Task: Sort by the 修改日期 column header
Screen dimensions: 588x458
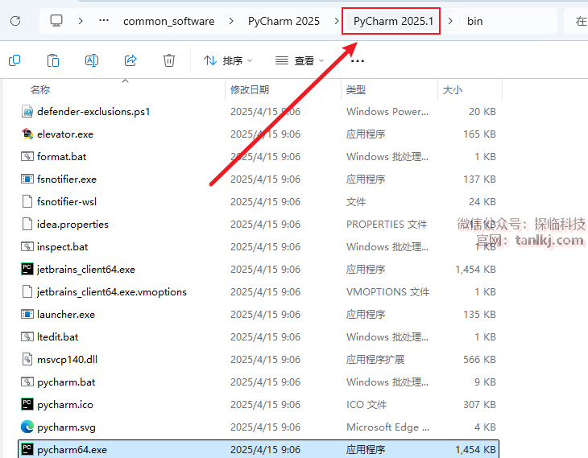Action: 250,90
